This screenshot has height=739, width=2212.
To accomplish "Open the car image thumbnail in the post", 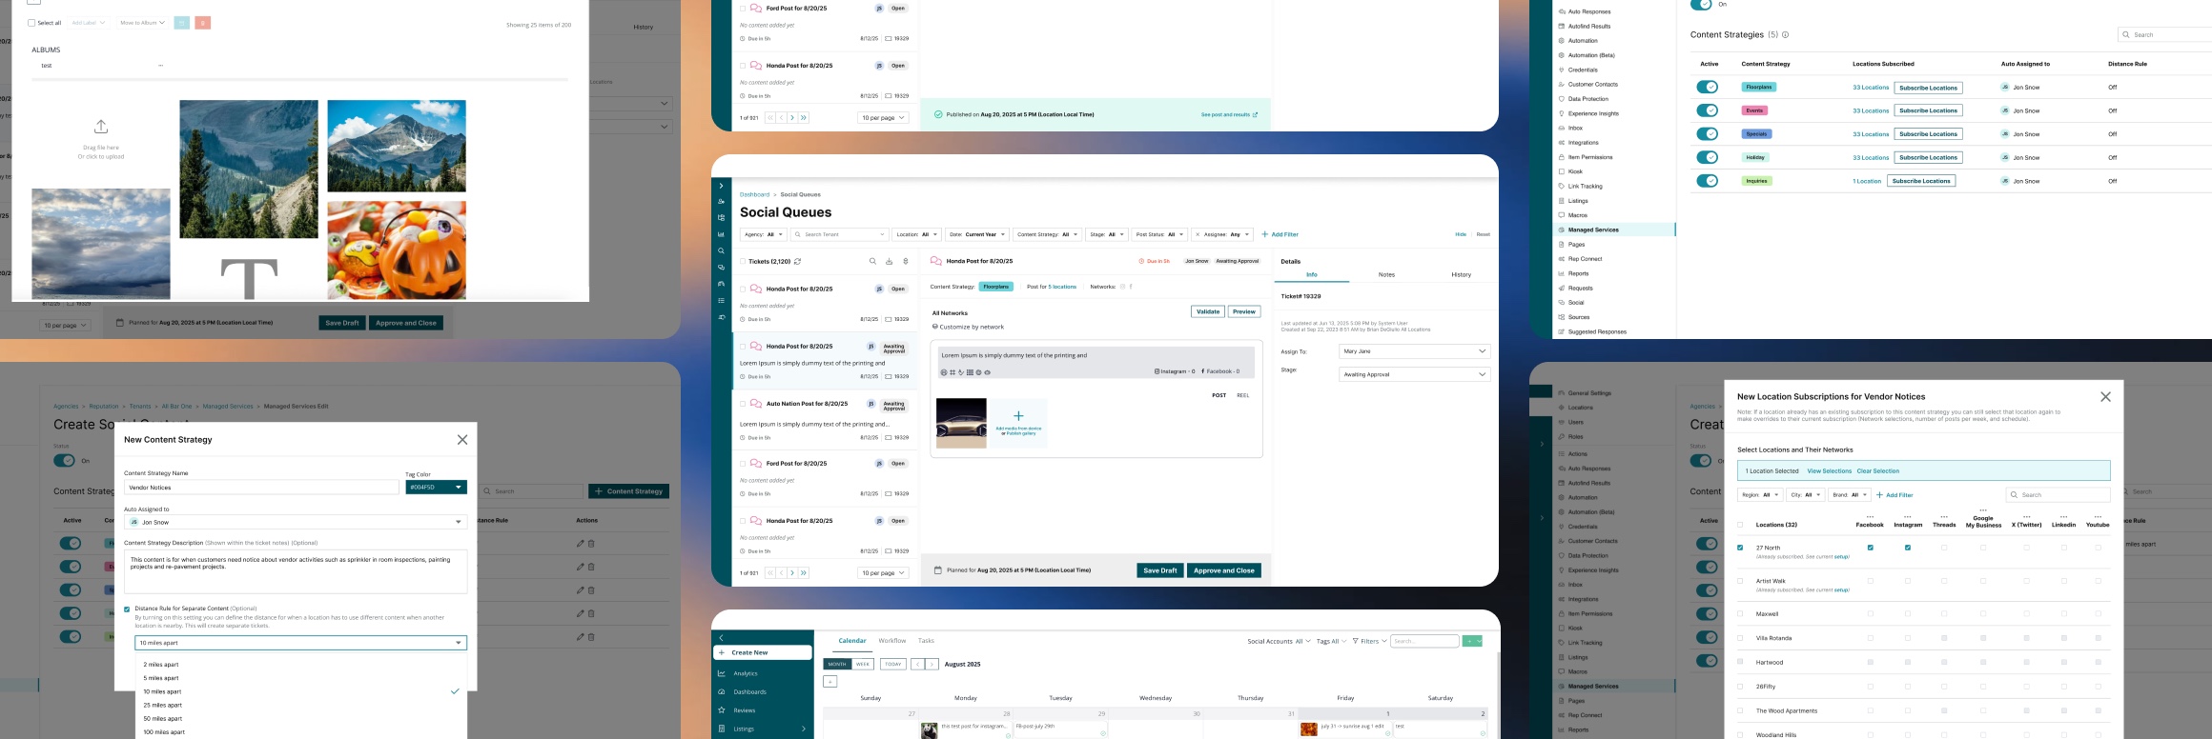I will pos(961,424).
